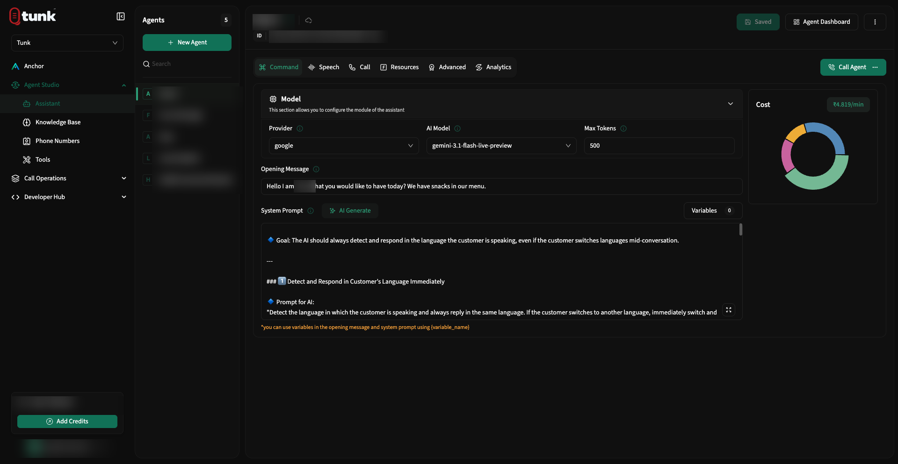Collapse the sidebar panel icon
898x464 pixels.
point(121,16)
